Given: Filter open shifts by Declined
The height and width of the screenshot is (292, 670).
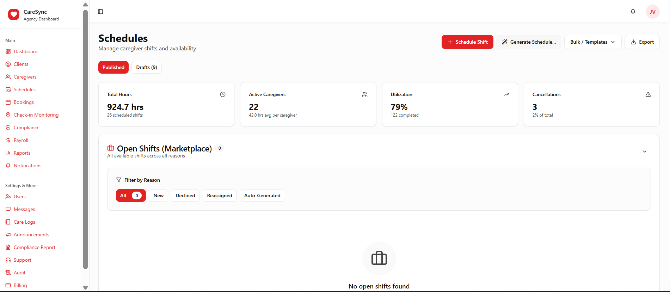Looking at the screenshot, I should [185, 195].
